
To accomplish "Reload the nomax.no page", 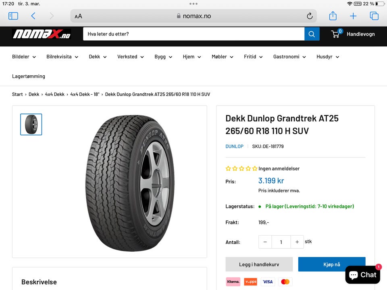I will (310, 16).
